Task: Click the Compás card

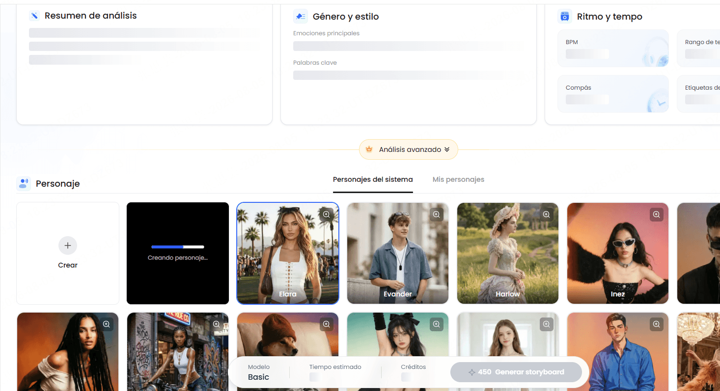Action: (613, 94)
